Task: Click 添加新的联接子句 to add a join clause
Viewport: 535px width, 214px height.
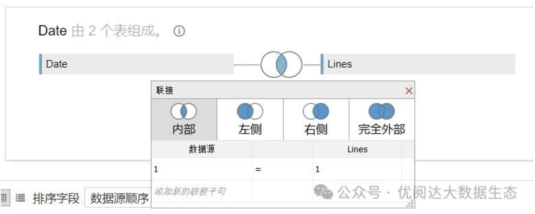Action: 190,191
